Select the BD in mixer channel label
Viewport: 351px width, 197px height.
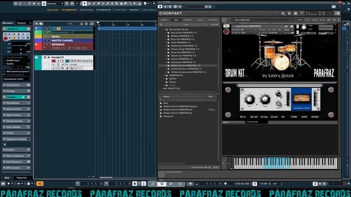tap(243, 117)
